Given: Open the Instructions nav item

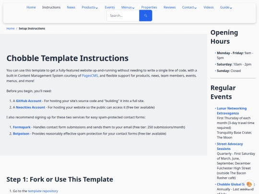Looking at the screenshot, I should pyautogui.click(x=51, y=7).
